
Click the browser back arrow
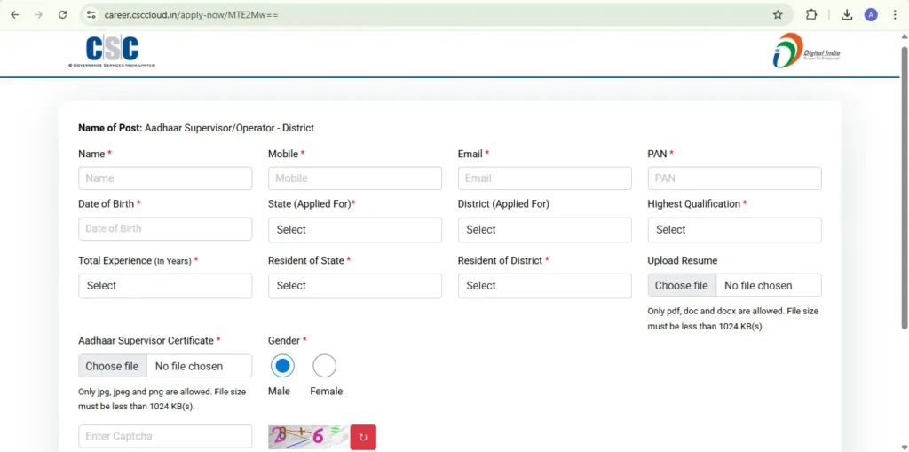[x=15, y=15]
